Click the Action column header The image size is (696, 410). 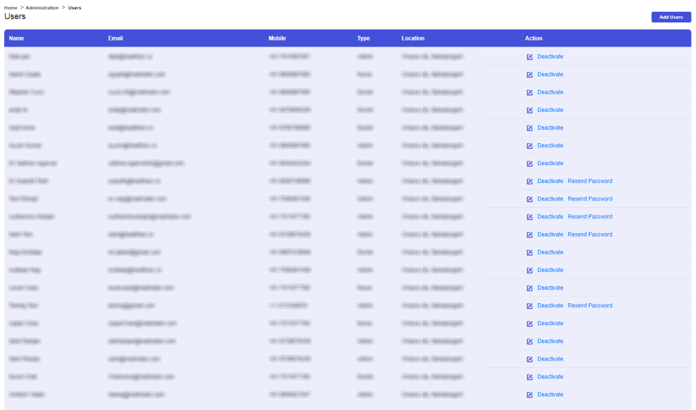pyautogui.click(x=534, y=38)
